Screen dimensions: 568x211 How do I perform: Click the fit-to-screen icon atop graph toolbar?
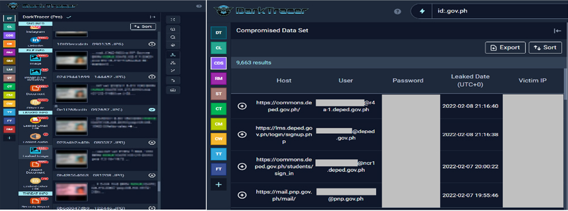173,19
